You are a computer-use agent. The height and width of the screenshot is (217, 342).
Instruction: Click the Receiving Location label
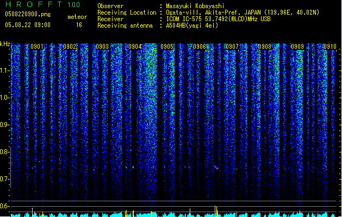coord(127,12)
